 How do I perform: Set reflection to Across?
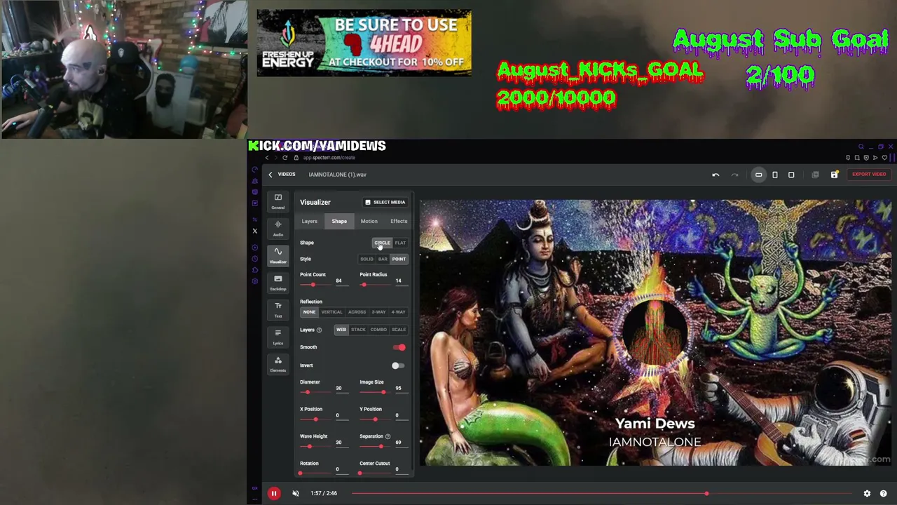357,312
